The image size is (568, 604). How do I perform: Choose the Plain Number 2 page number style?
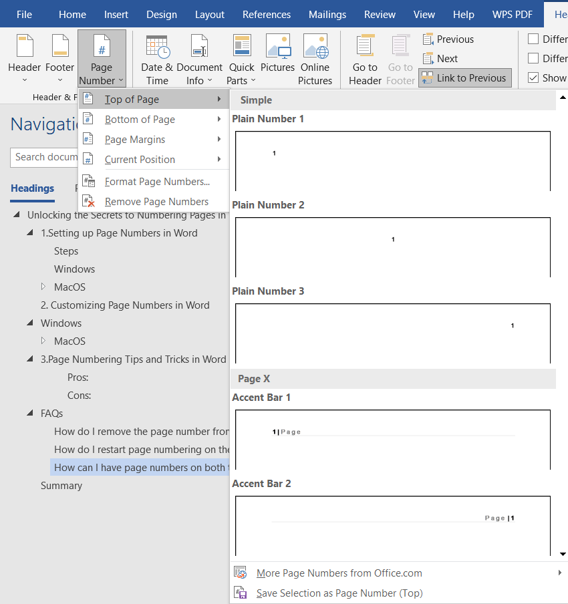[x=393, y=246]
